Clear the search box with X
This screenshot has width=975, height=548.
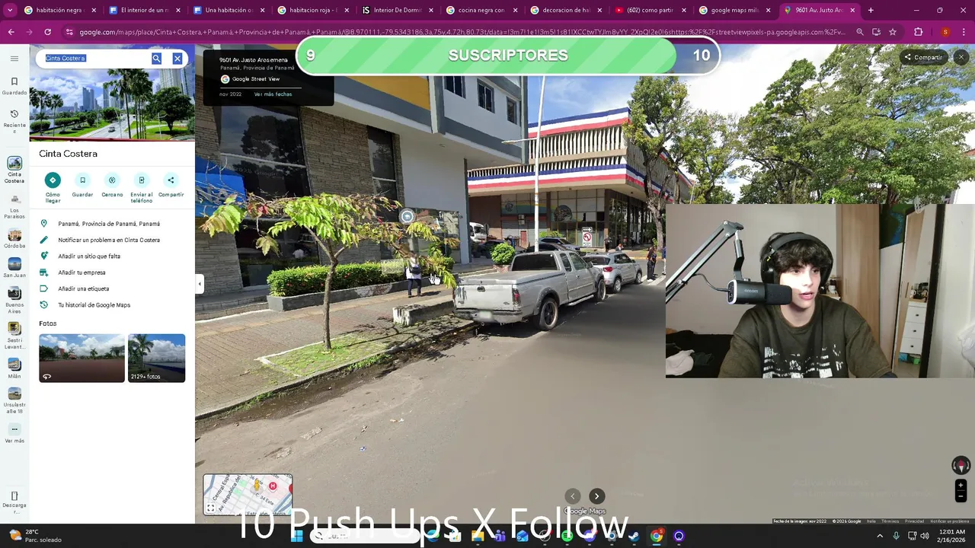pyautogui.click(x=177, y=59)
